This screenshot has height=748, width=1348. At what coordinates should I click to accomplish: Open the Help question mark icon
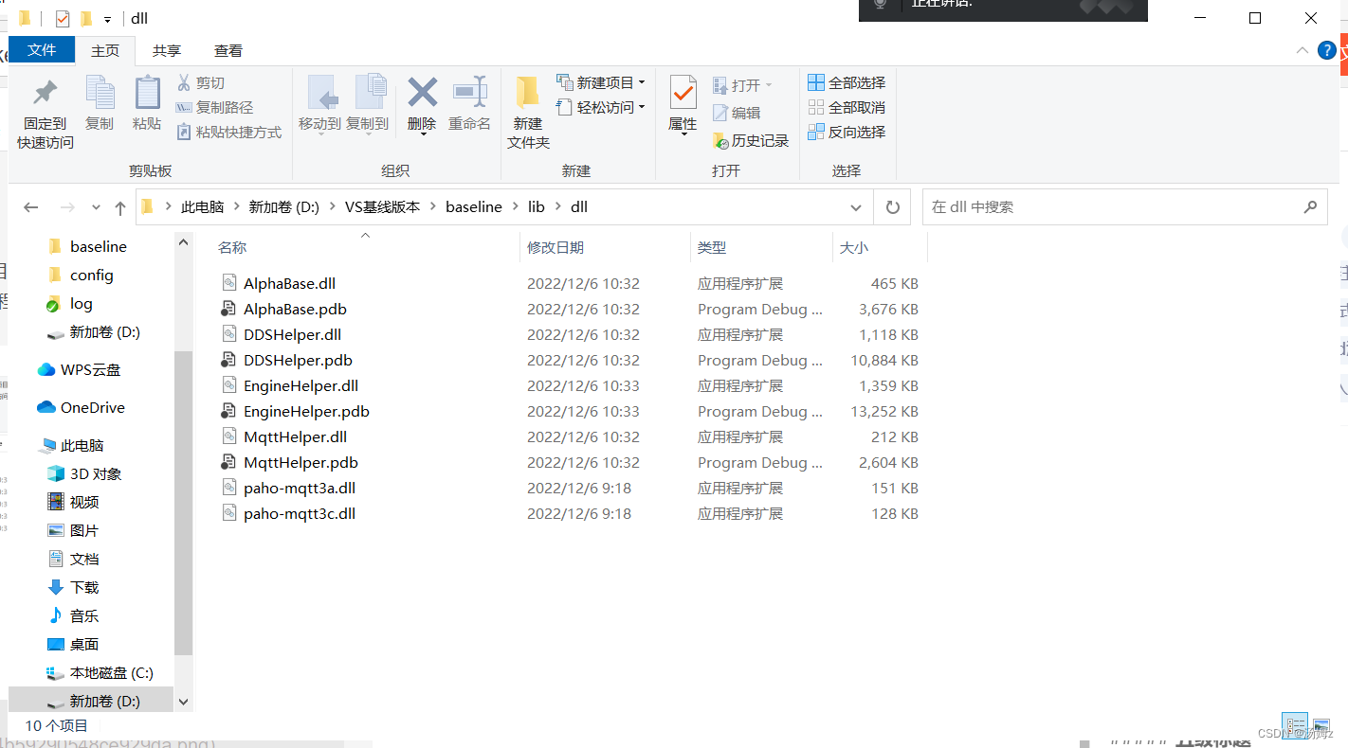click(x=1327, y=50)
